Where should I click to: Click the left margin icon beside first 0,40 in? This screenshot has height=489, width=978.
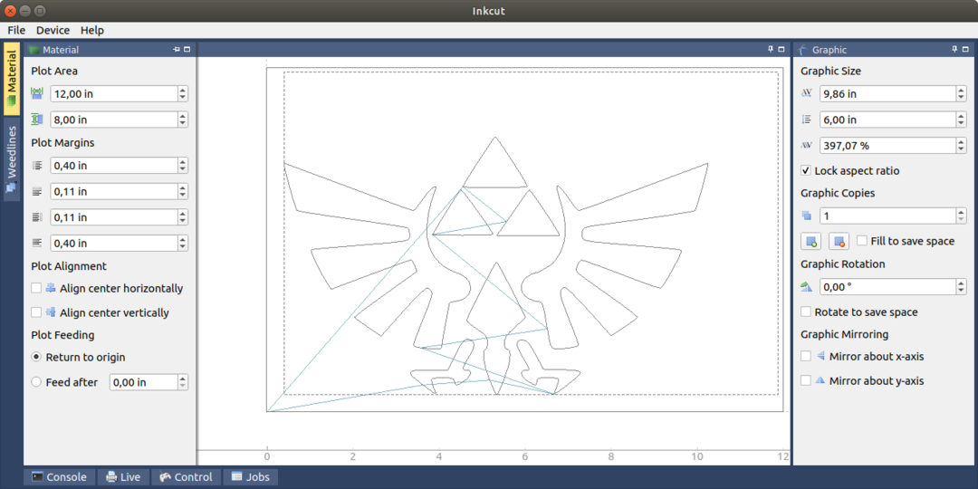pos(37,166)
